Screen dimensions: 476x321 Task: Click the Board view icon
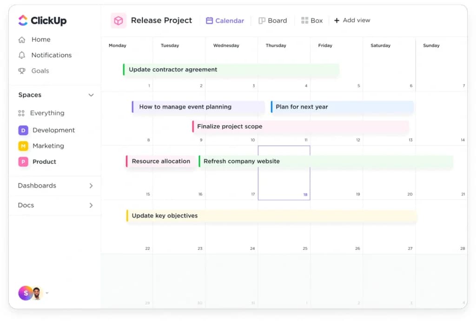262,20
